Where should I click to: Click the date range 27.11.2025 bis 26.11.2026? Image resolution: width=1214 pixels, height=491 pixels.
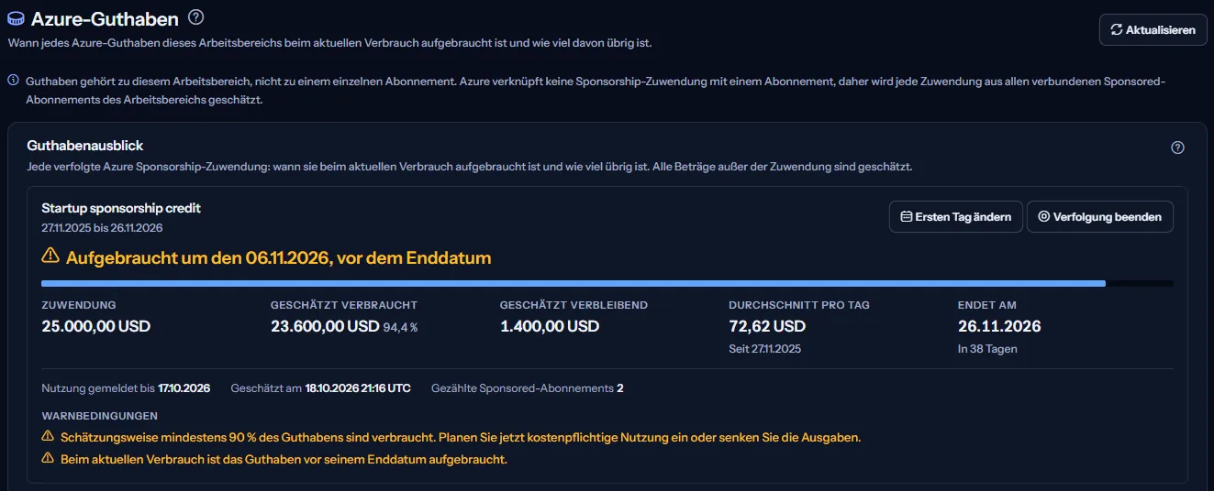102,227
